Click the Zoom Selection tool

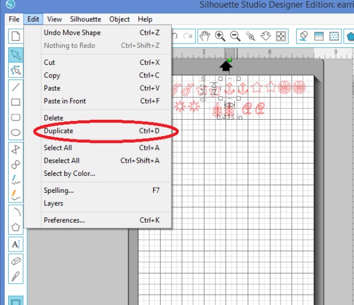[250, 36]
